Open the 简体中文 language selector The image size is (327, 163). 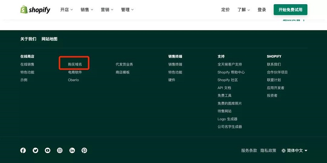point(294,150)
